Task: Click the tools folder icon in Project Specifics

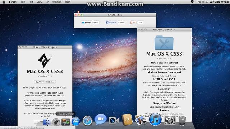Action: pos(164,43)
